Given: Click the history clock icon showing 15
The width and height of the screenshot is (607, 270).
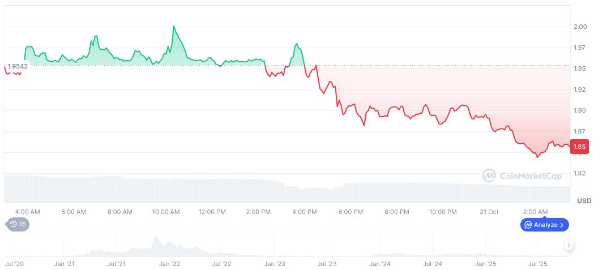Looking at the screenshot, I should (x=14, y=224).
